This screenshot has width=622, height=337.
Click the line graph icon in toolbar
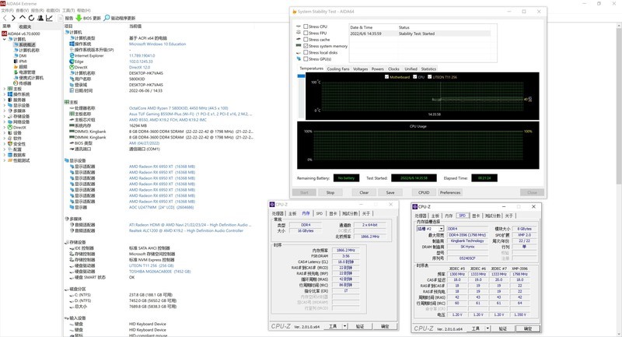coord(50,17)
